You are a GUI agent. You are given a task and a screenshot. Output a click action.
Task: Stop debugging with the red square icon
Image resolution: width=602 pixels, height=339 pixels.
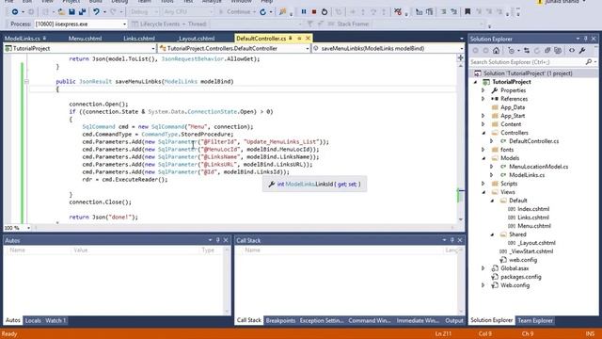coord(314,12)
